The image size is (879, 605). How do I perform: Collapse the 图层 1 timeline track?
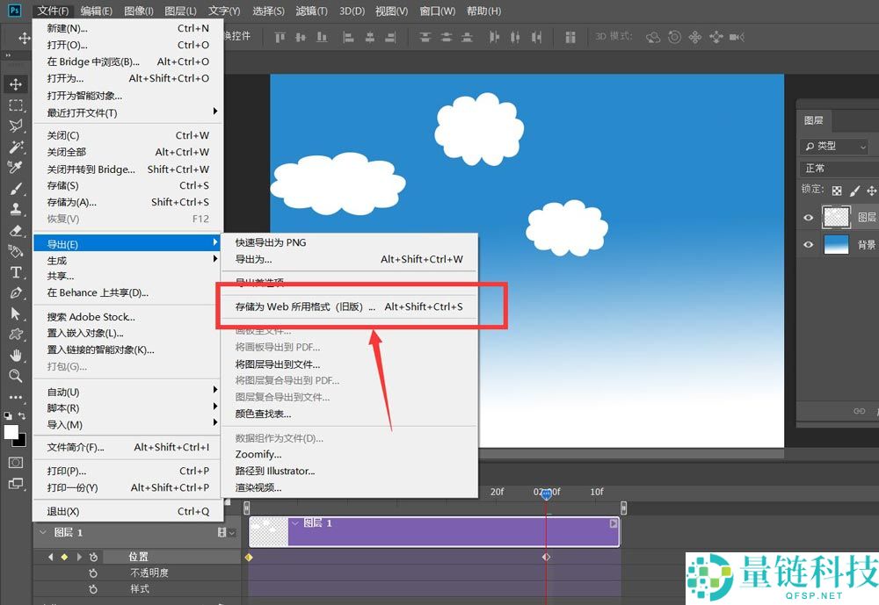pyautogui.click(x=41, y=532)
